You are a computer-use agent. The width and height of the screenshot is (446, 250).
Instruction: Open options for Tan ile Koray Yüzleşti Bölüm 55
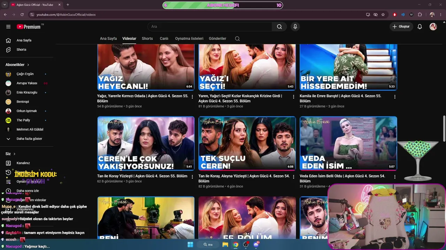tap(192, 177)
